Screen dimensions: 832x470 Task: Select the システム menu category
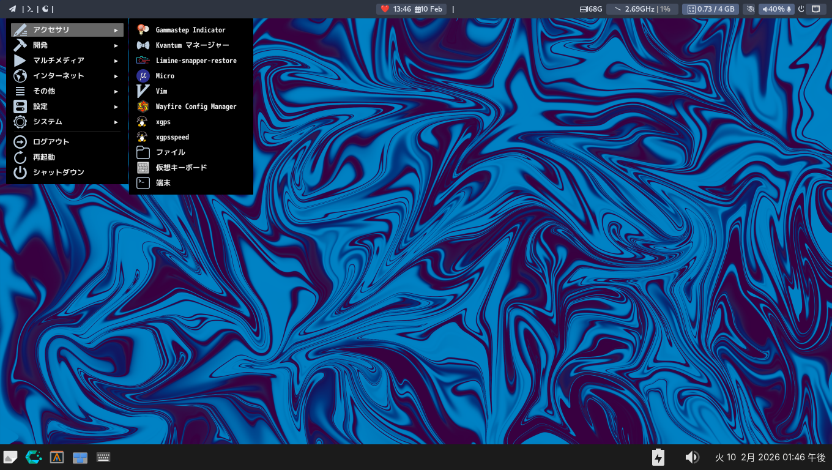pos(67,122)
